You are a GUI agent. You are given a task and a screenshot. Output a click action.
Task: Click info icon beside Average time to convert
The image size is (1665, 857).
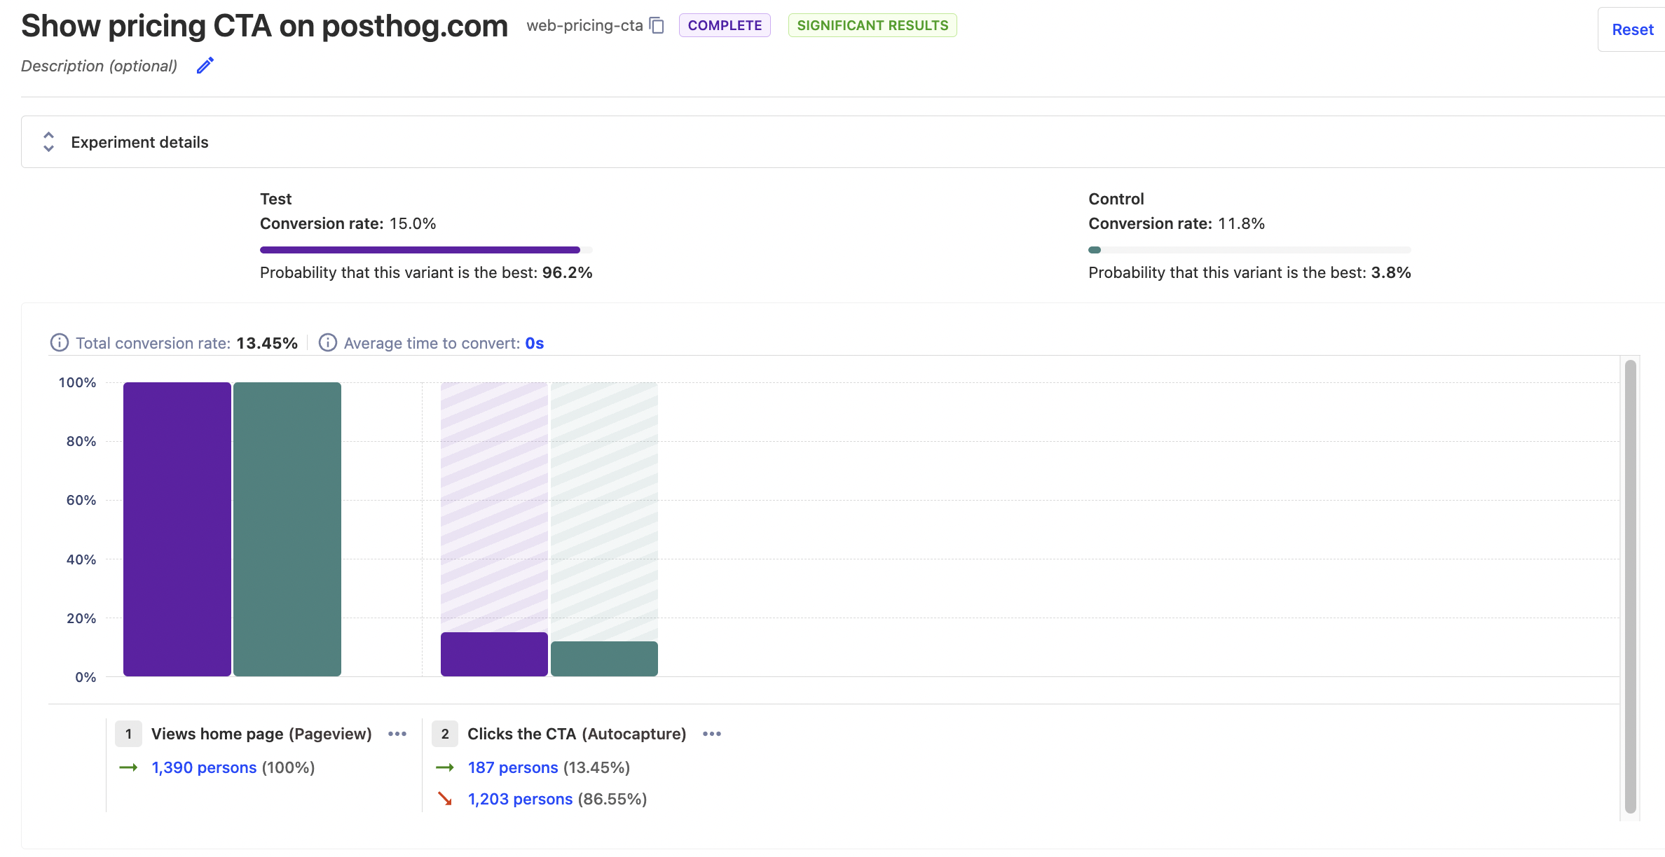tap(327, 343)
